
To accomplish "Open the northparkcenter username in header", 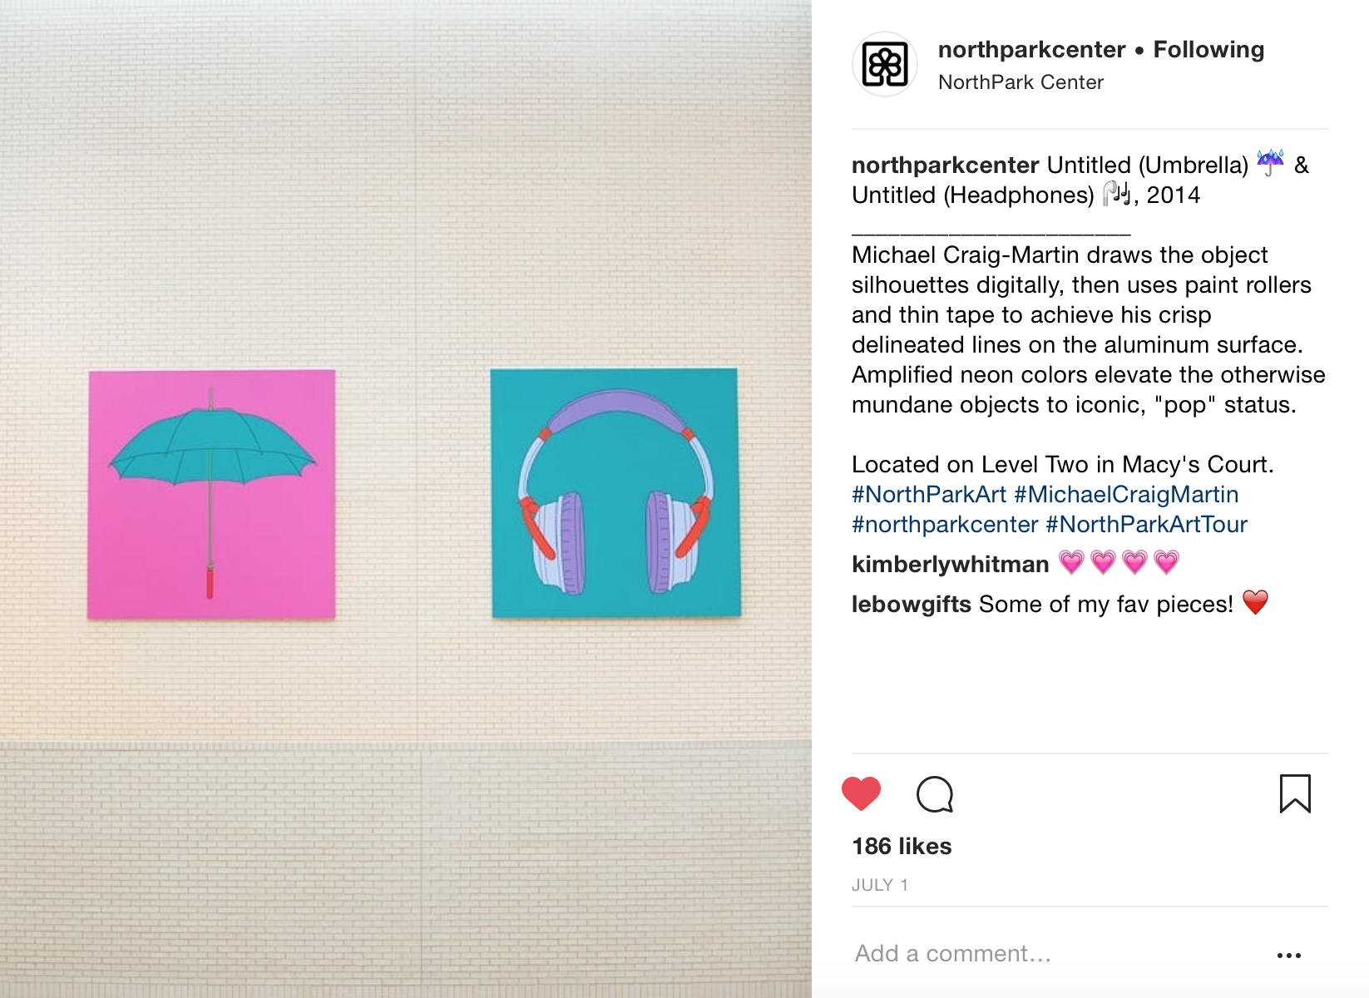I will [x=1031, y=50].
